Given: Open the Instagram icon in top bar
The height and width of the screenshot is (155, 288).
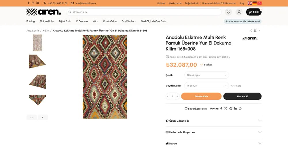Looking at the screenshot, I should click(33, 3).
